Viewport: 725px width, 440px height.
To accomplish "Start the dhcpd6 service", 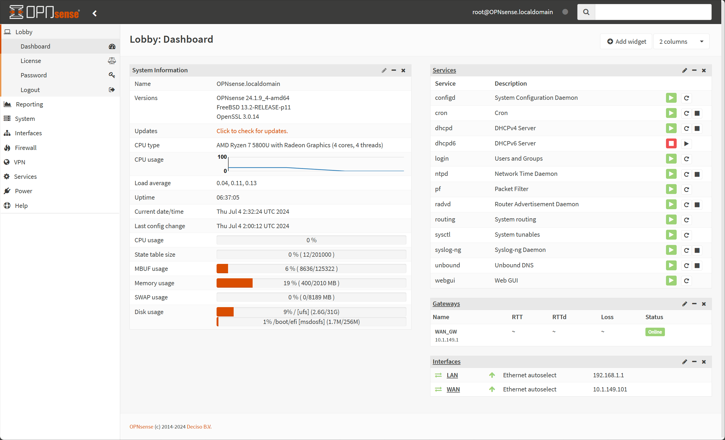I will pos(686,144).
